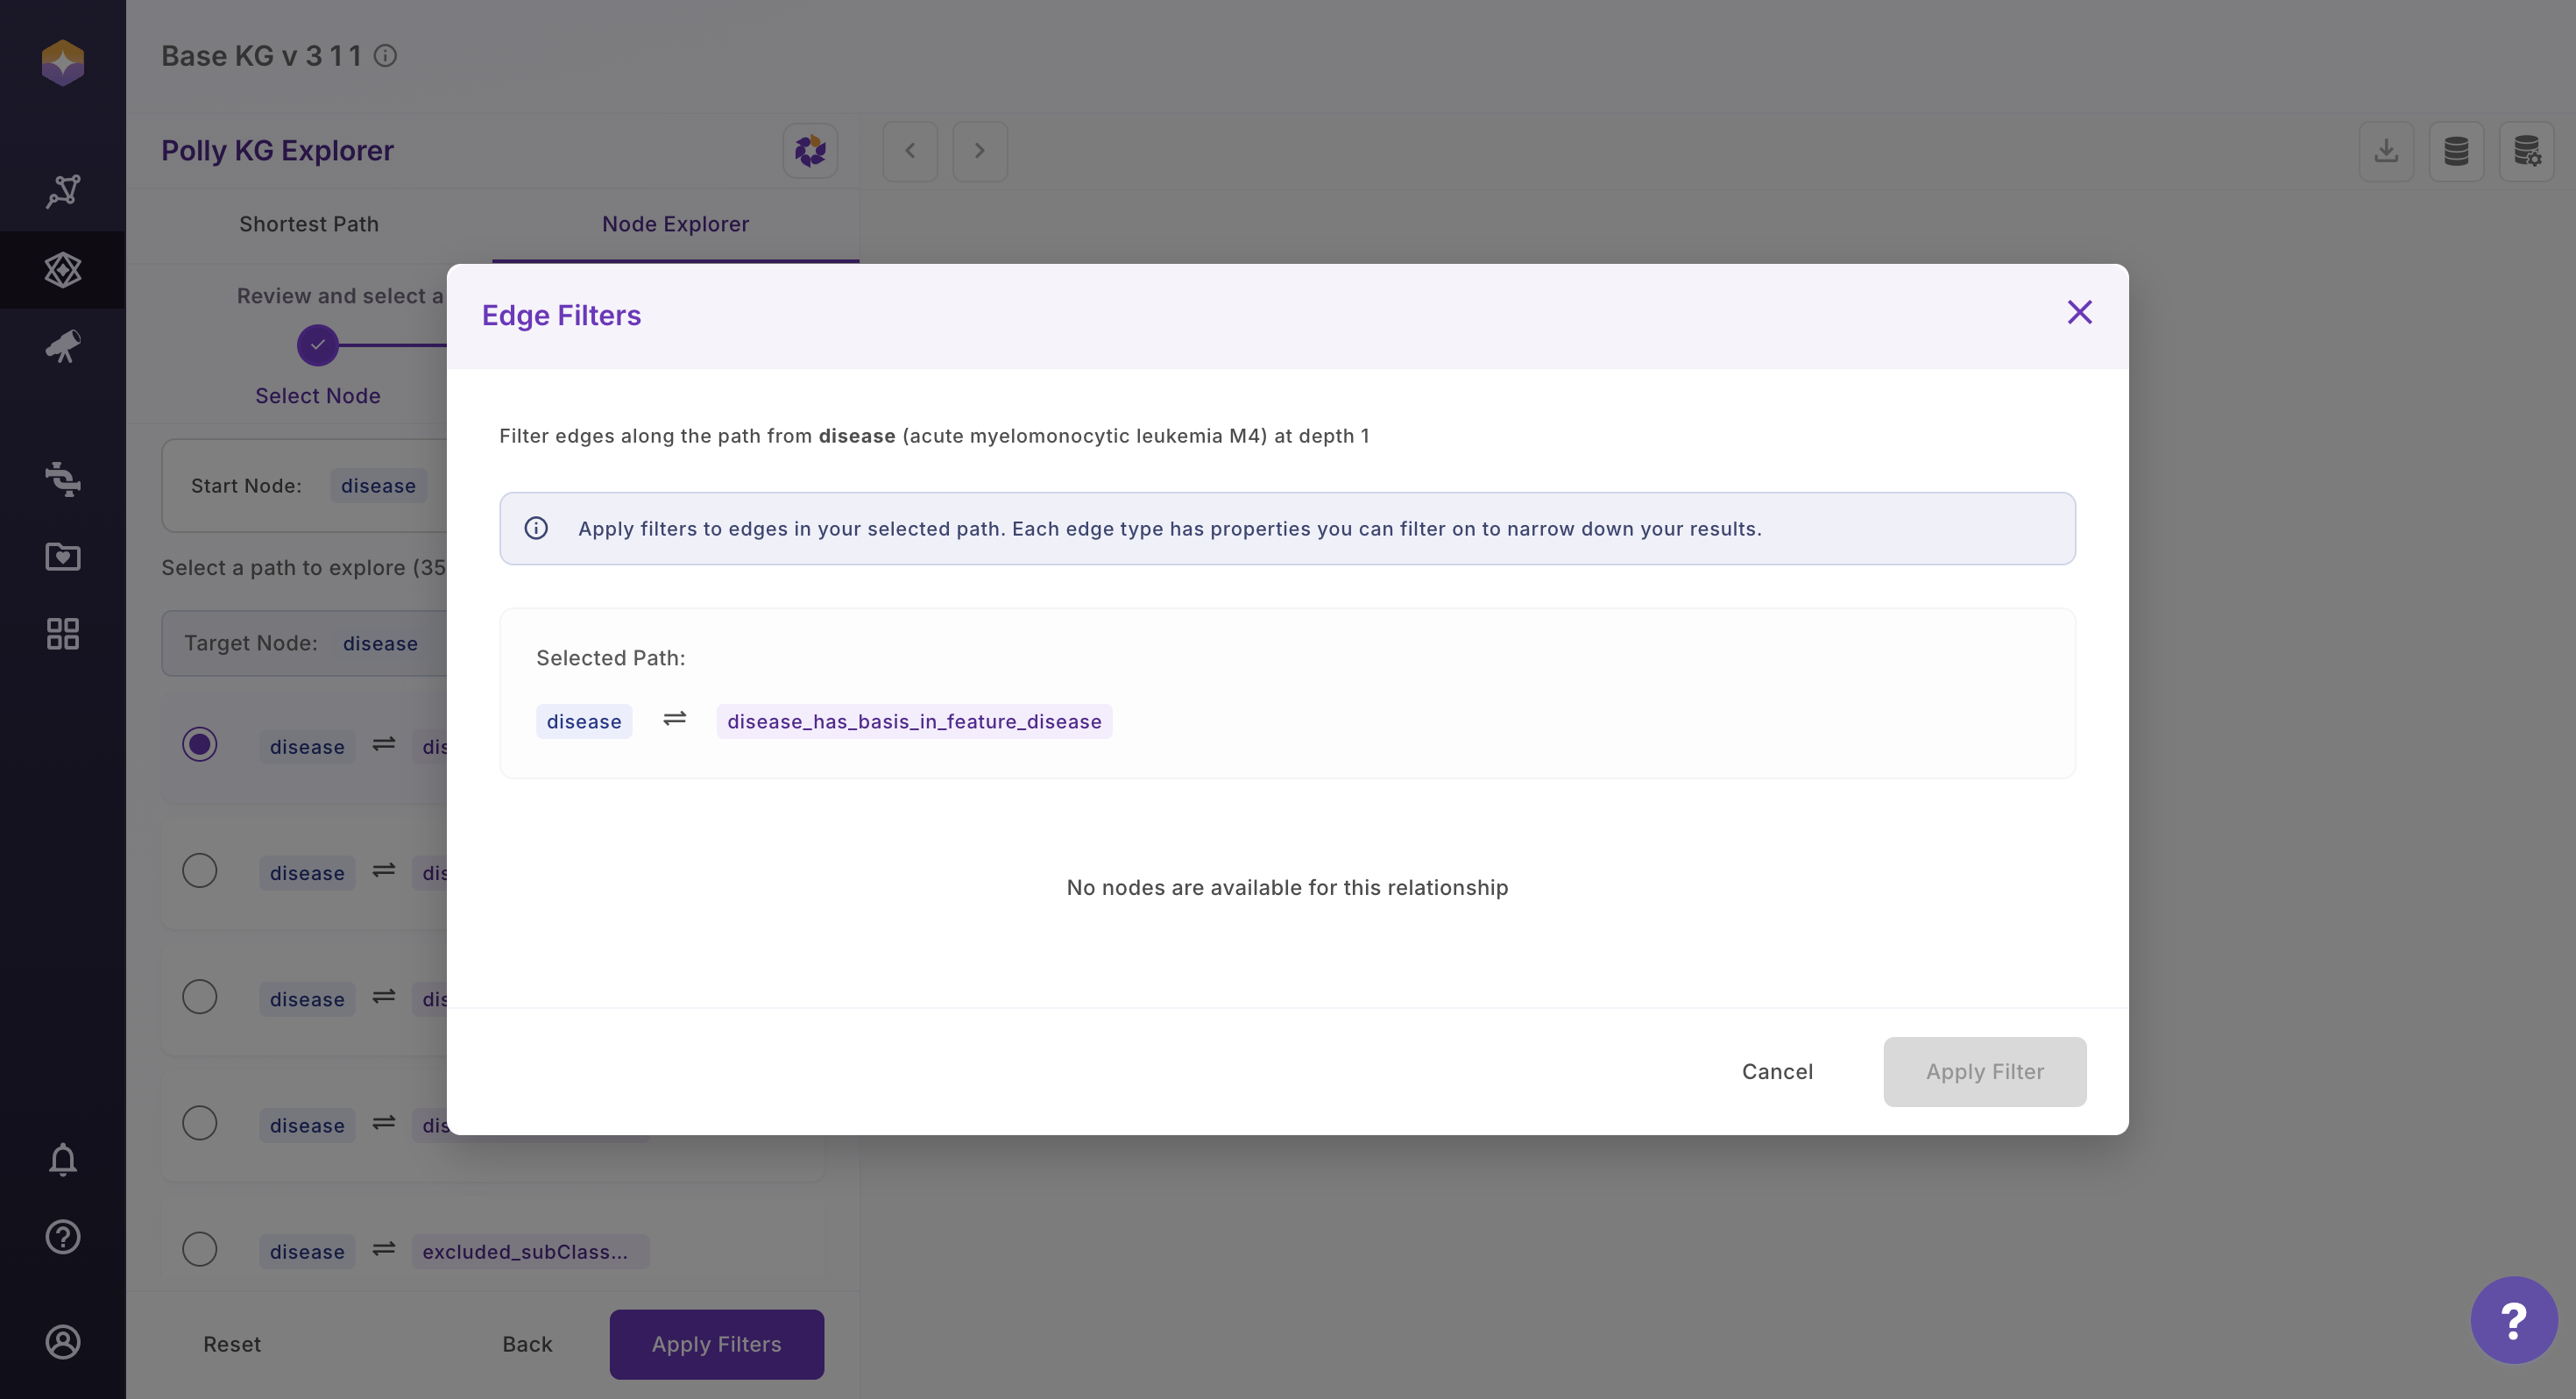Click the download icon in top toolbar

pos(2386,151)
